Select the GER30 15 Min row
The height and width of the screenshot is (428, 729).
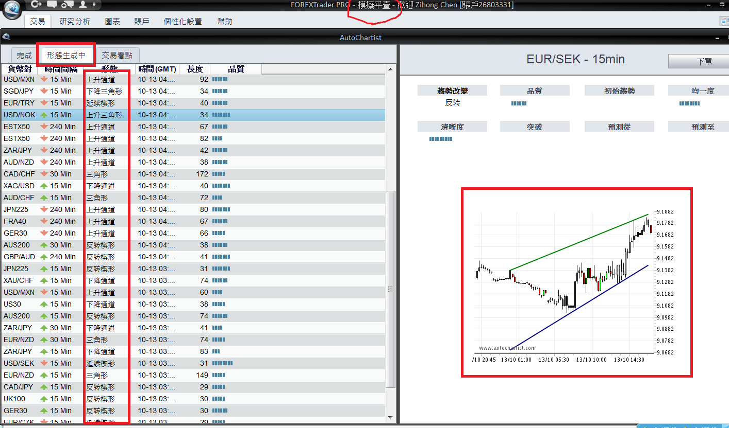tap(193, 411)
